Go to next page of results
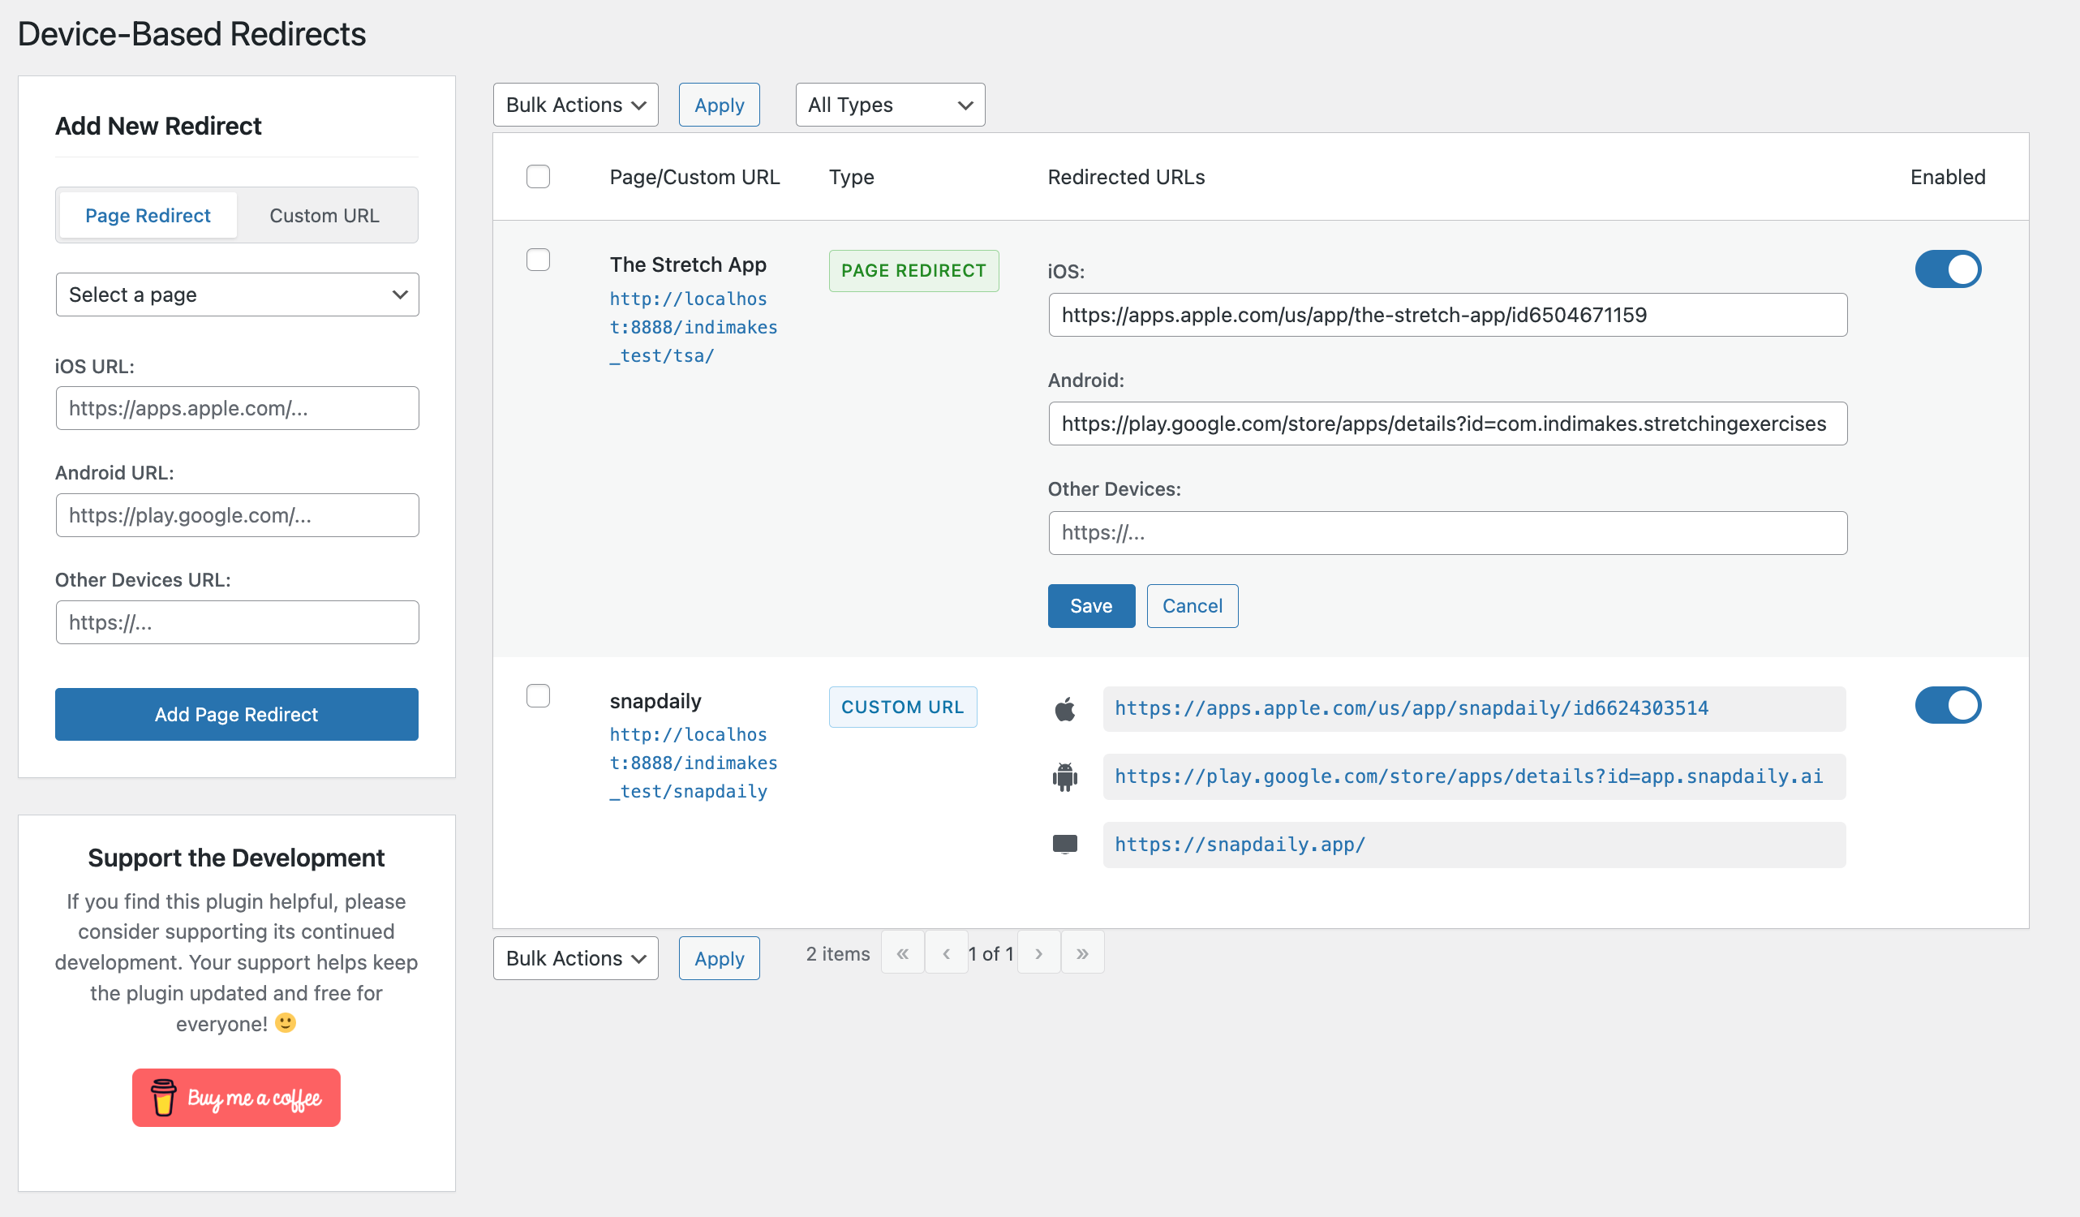Screen dimensions: 2080x1217 coord(1038,953)
